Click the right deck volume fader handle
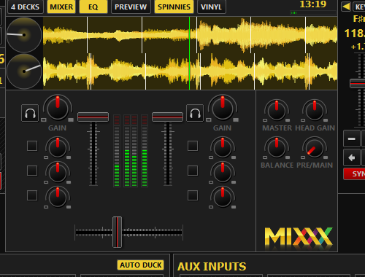This screenshot has height=277, width=365. 167,117
